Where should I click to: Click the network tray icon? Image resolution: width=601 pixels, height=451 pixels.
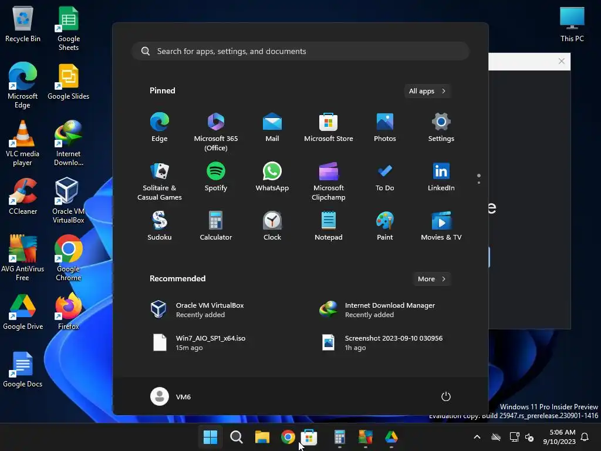pos(514,437)
